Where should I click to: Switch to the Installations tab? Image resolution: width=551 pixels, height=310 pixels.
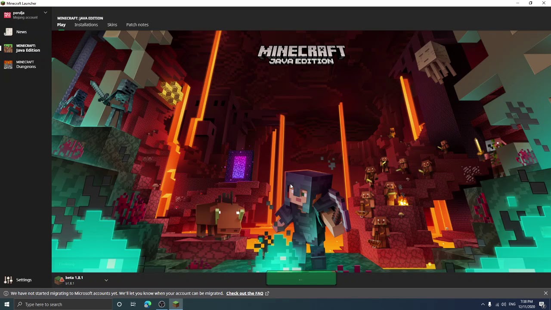86,25
